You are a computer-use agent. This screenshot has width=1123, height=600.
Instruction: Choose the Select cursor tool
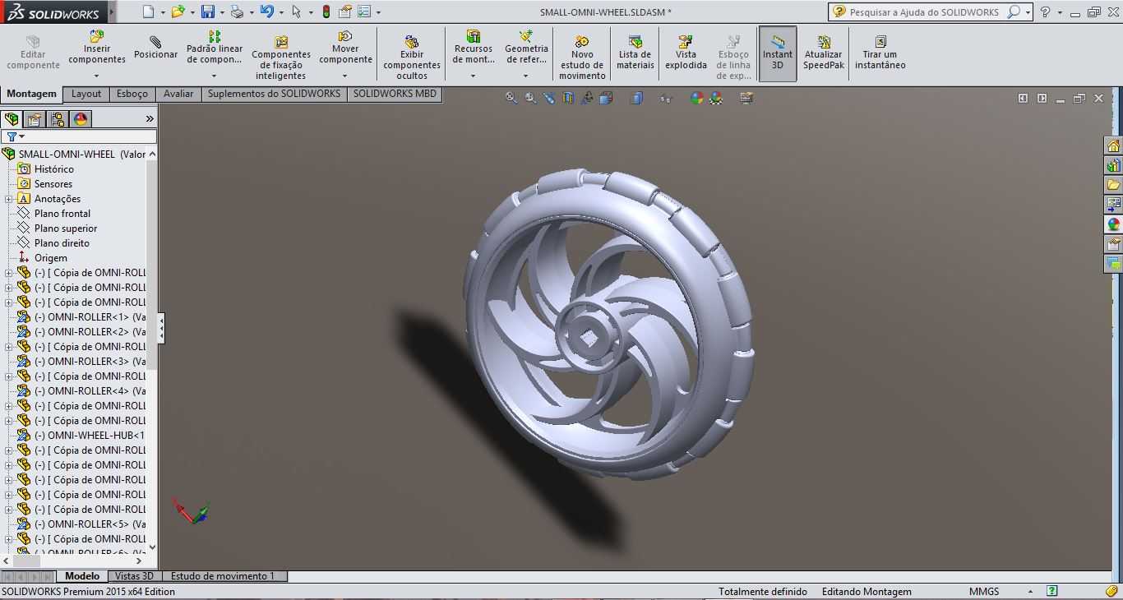[296, 12]
